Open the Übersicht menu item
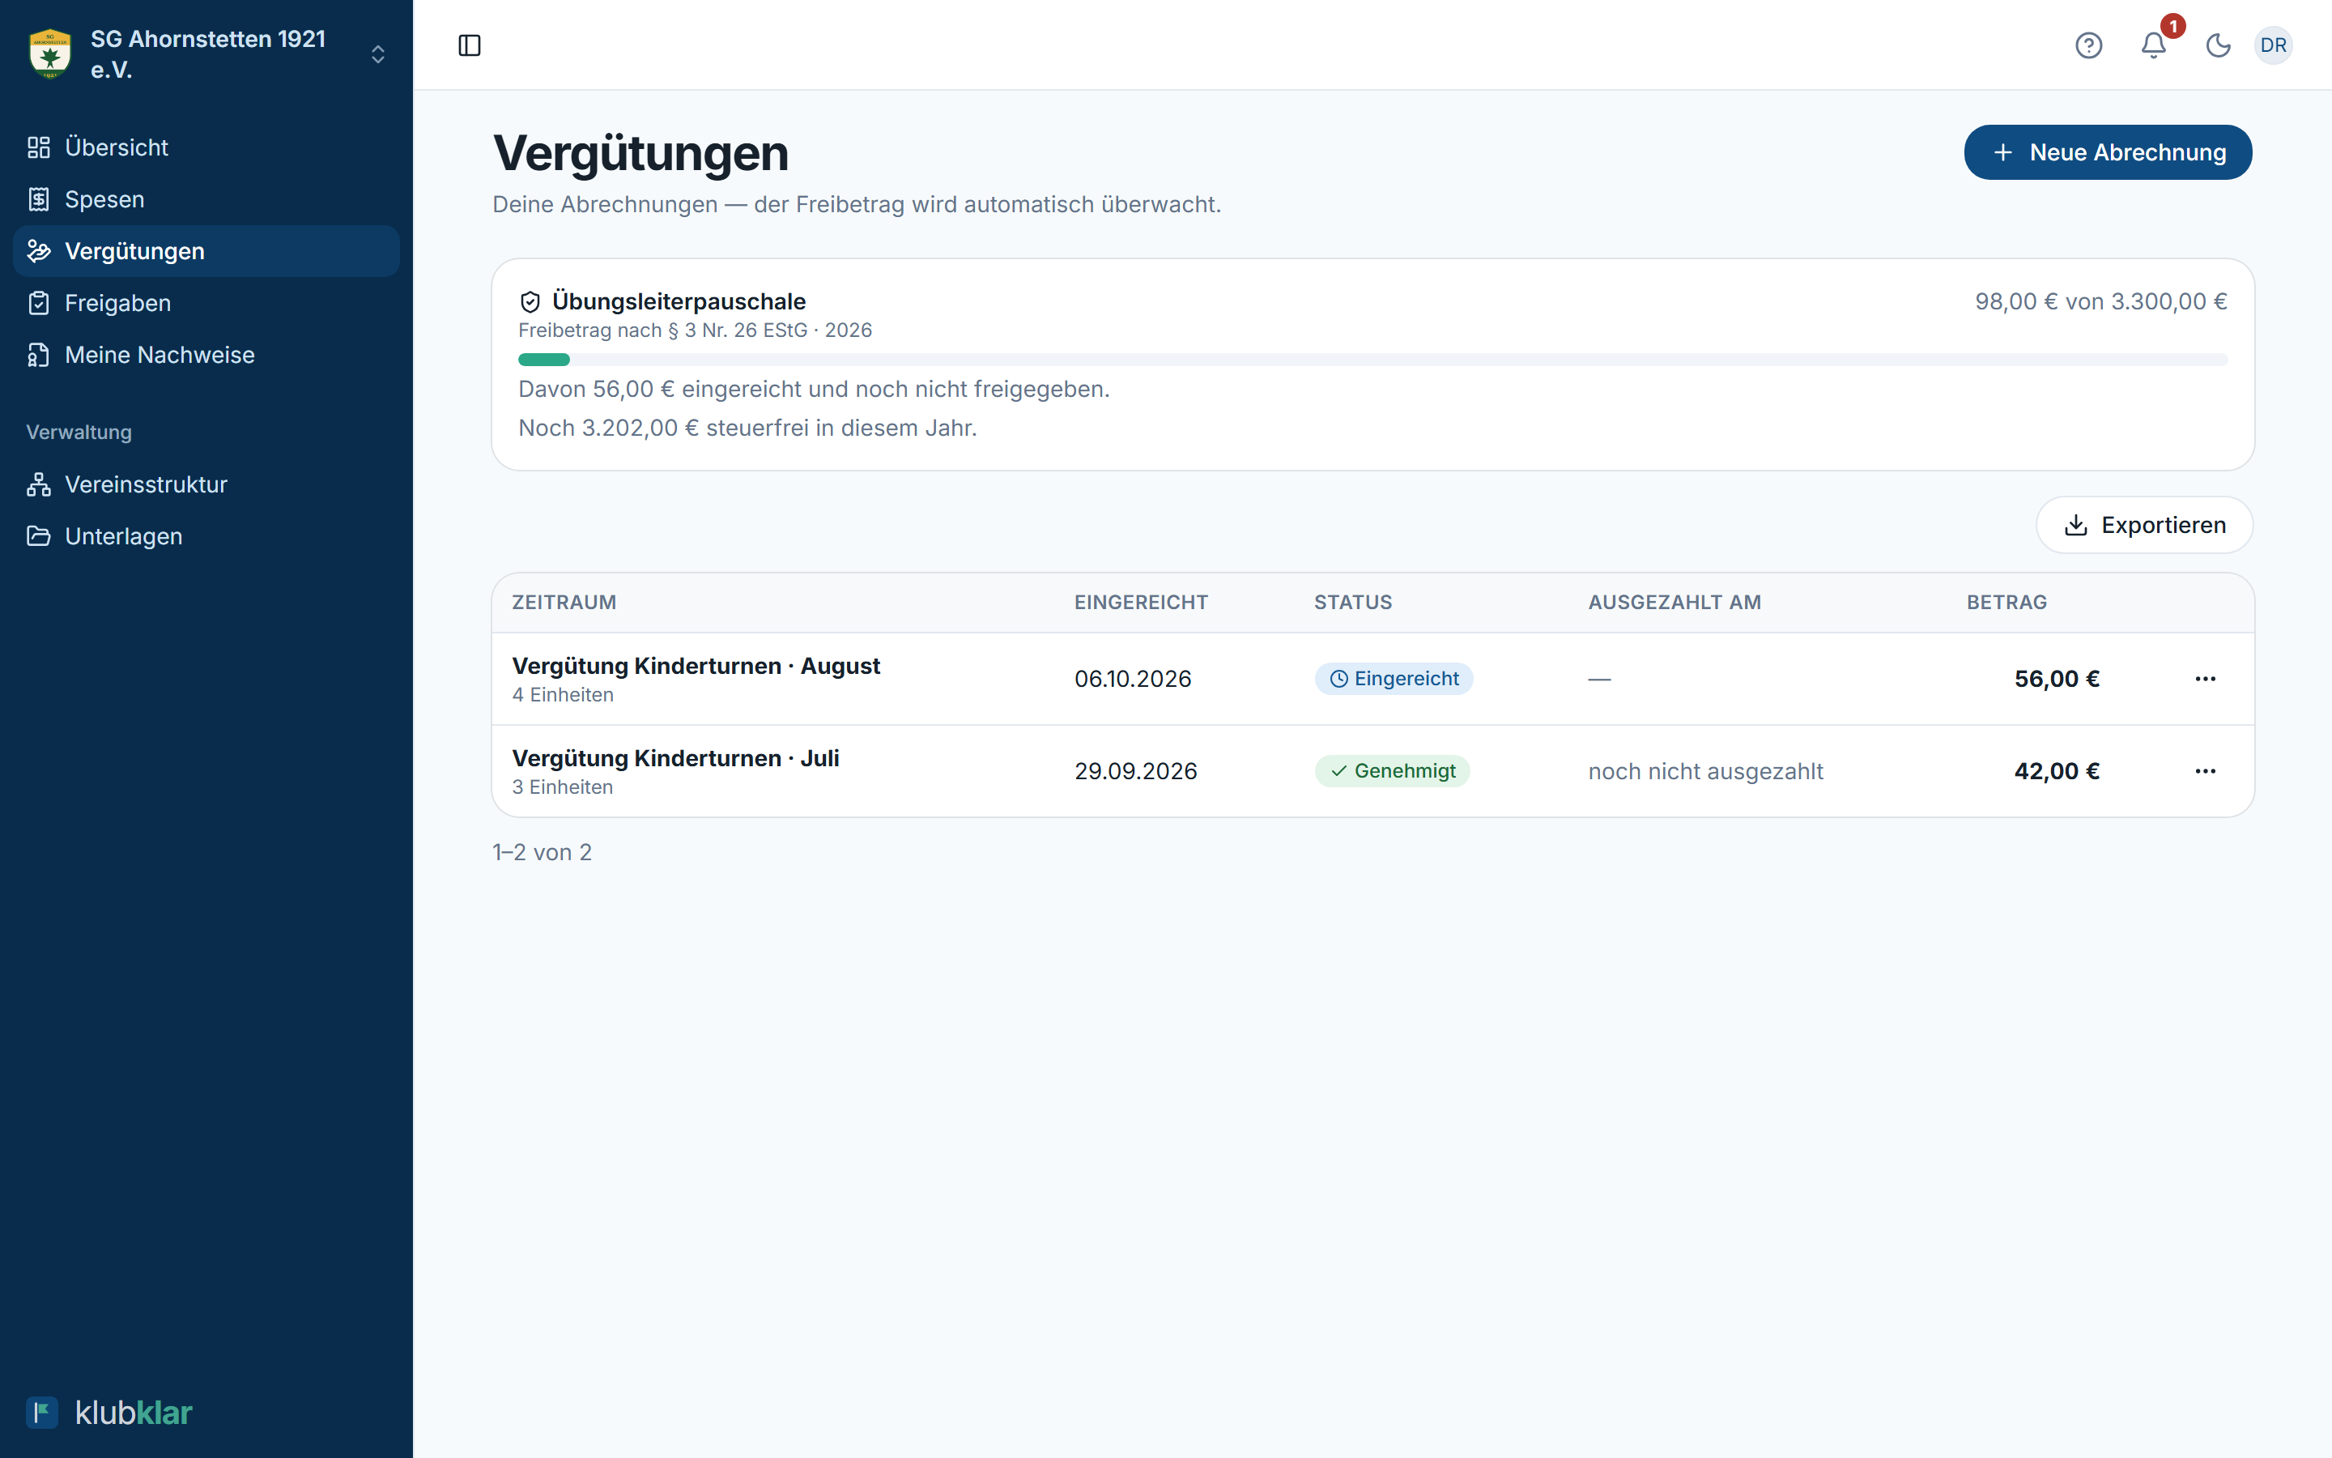The width and height of the screenshot is (2332, 1458). tap(206, 147)
